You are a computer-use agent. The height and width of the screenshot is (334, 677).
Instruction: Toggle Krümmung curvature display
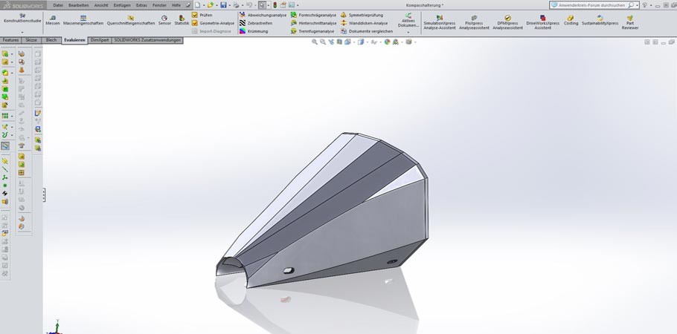pos(254,31)
